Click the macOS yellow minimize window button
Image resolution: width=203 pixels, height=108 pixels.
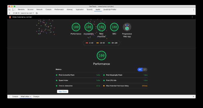12,7
